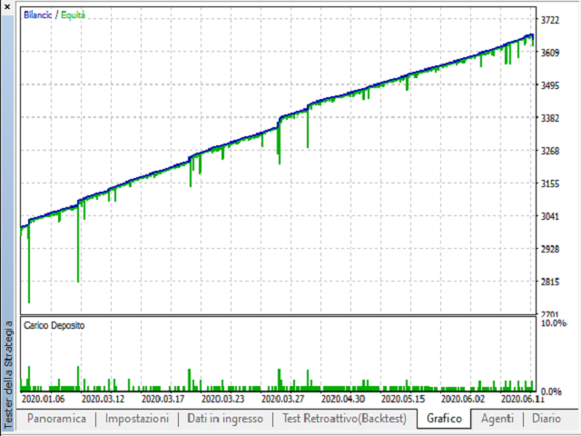Click the 2020.03.27 date label
The height and width of the screenshot is (436, 581).
(x=282, y=400)
